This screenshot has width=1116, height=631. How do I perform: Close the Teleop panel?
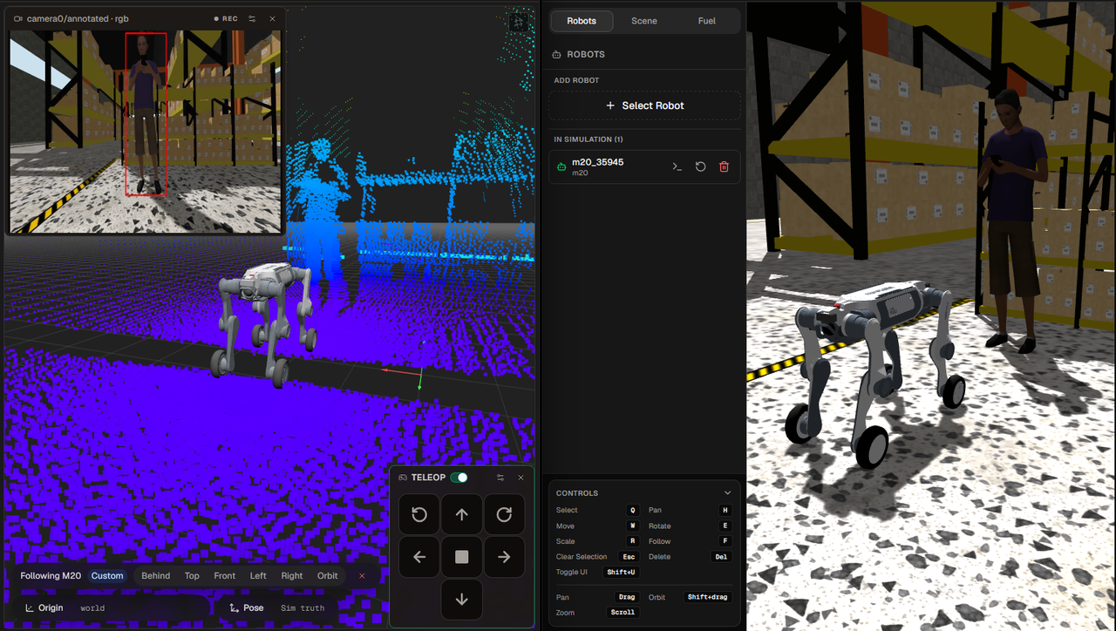[521, 478]
